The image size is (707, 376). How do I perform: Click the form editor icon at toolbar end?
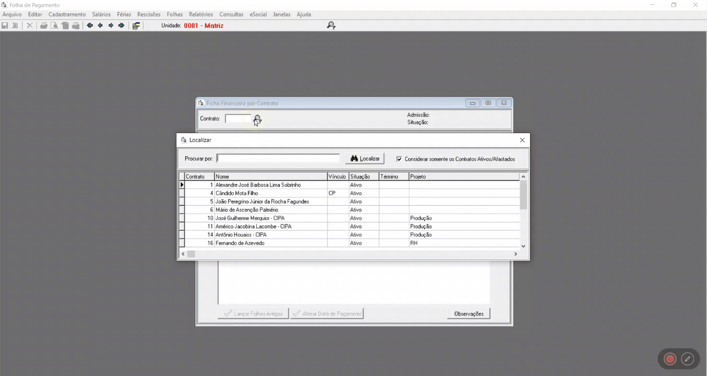pyautogui.click(x=136, y=25)
